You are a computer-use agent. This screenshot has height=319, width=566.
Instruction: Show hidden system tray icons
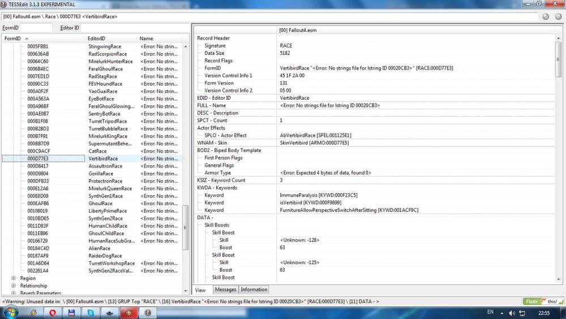(x=501, y=313)
